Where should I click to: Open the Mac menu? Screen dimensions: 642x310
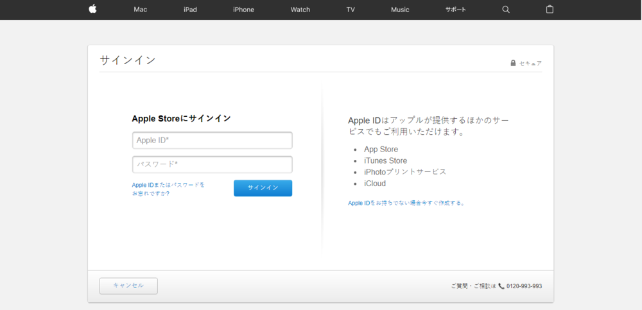tap(141, 10)
